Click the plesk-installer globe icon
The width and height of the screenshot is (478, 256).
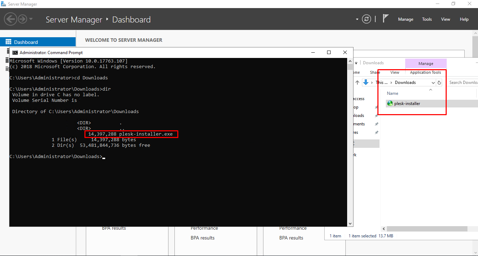tap(390, 104)
